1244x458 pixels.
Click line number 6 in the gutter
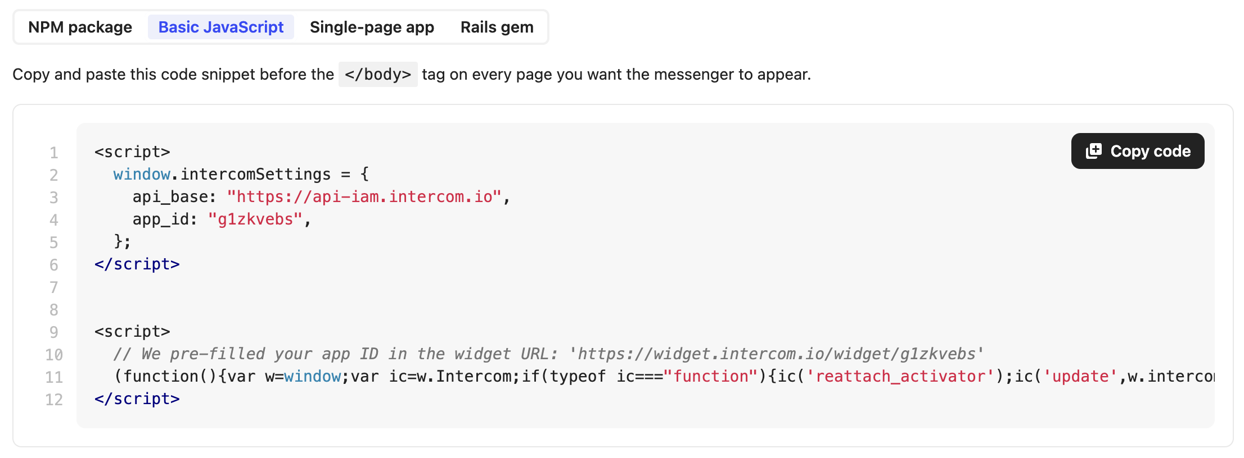(x=54, y=265)
